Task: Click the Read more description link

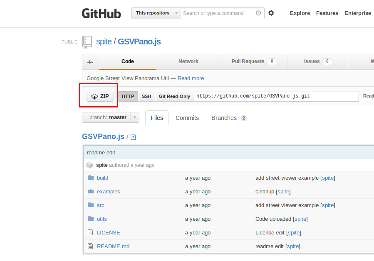Action: coord(191,78)
